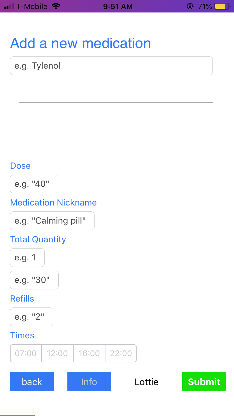
Task: Select the 22:00 time slot
Action: pos(121,353)
